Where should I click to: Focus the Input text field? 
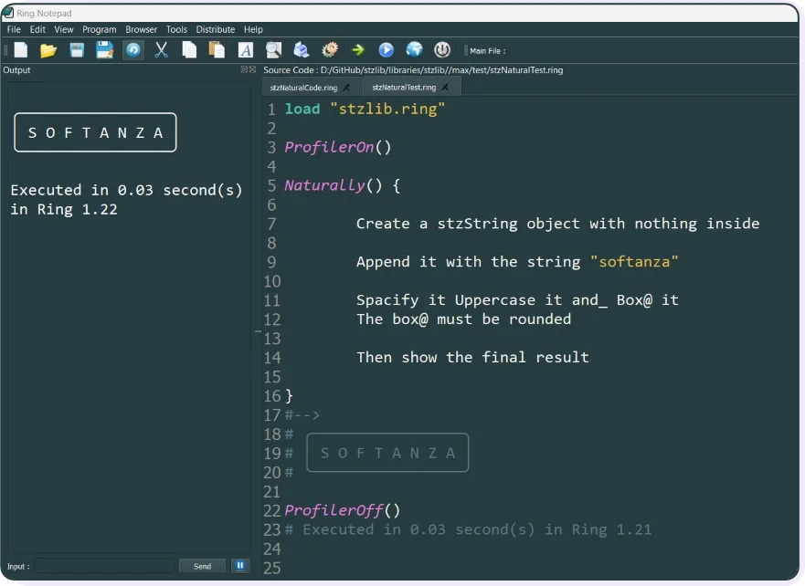click(x=103, y=566)
